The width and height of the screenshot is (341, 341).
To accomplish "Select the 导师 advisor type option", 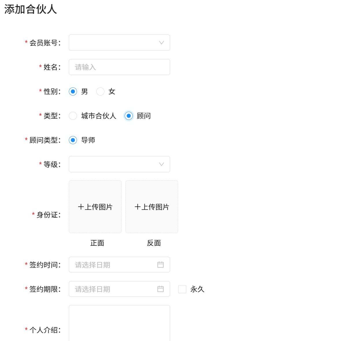I will (73, 140).
